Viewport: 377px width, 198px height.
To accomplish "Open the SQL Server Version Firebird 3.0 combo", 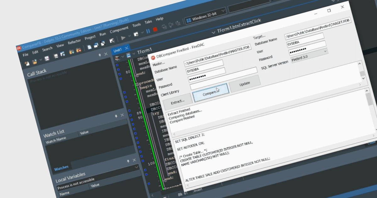I will point(325,51).
